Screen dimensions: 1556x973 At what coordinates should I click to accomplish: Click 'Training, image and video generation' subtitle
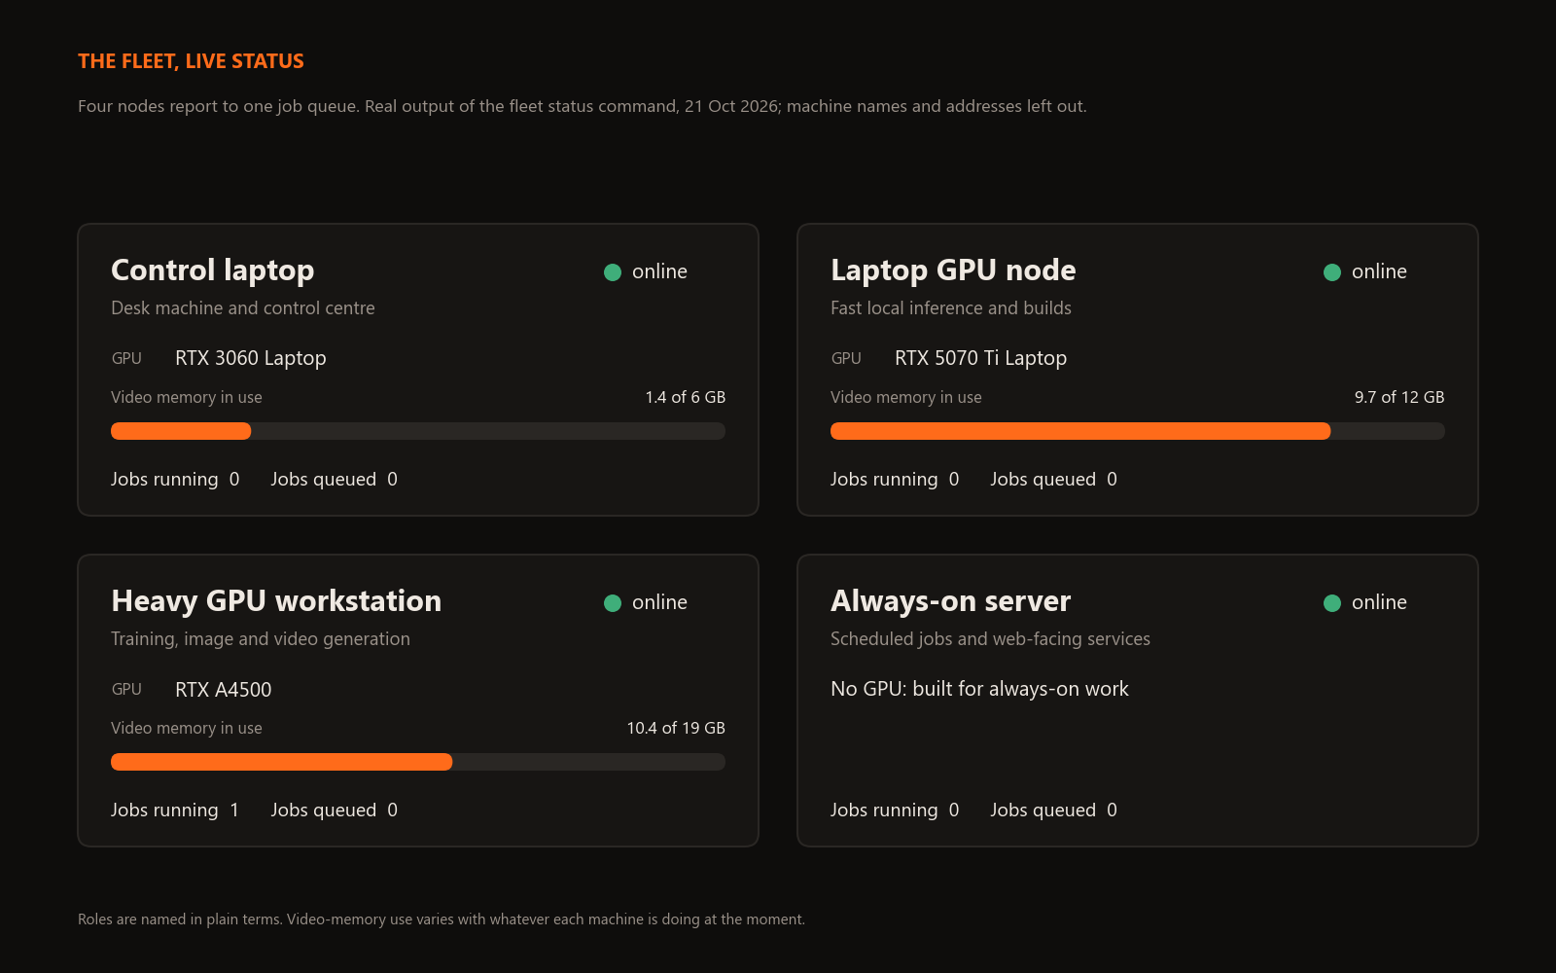point(261,639)
